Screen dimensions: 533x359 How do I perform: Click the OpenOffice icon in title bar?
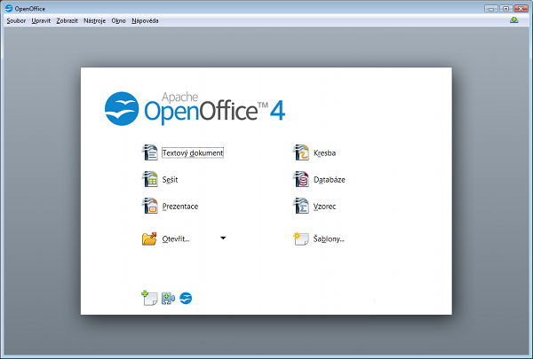coord(9,9)
